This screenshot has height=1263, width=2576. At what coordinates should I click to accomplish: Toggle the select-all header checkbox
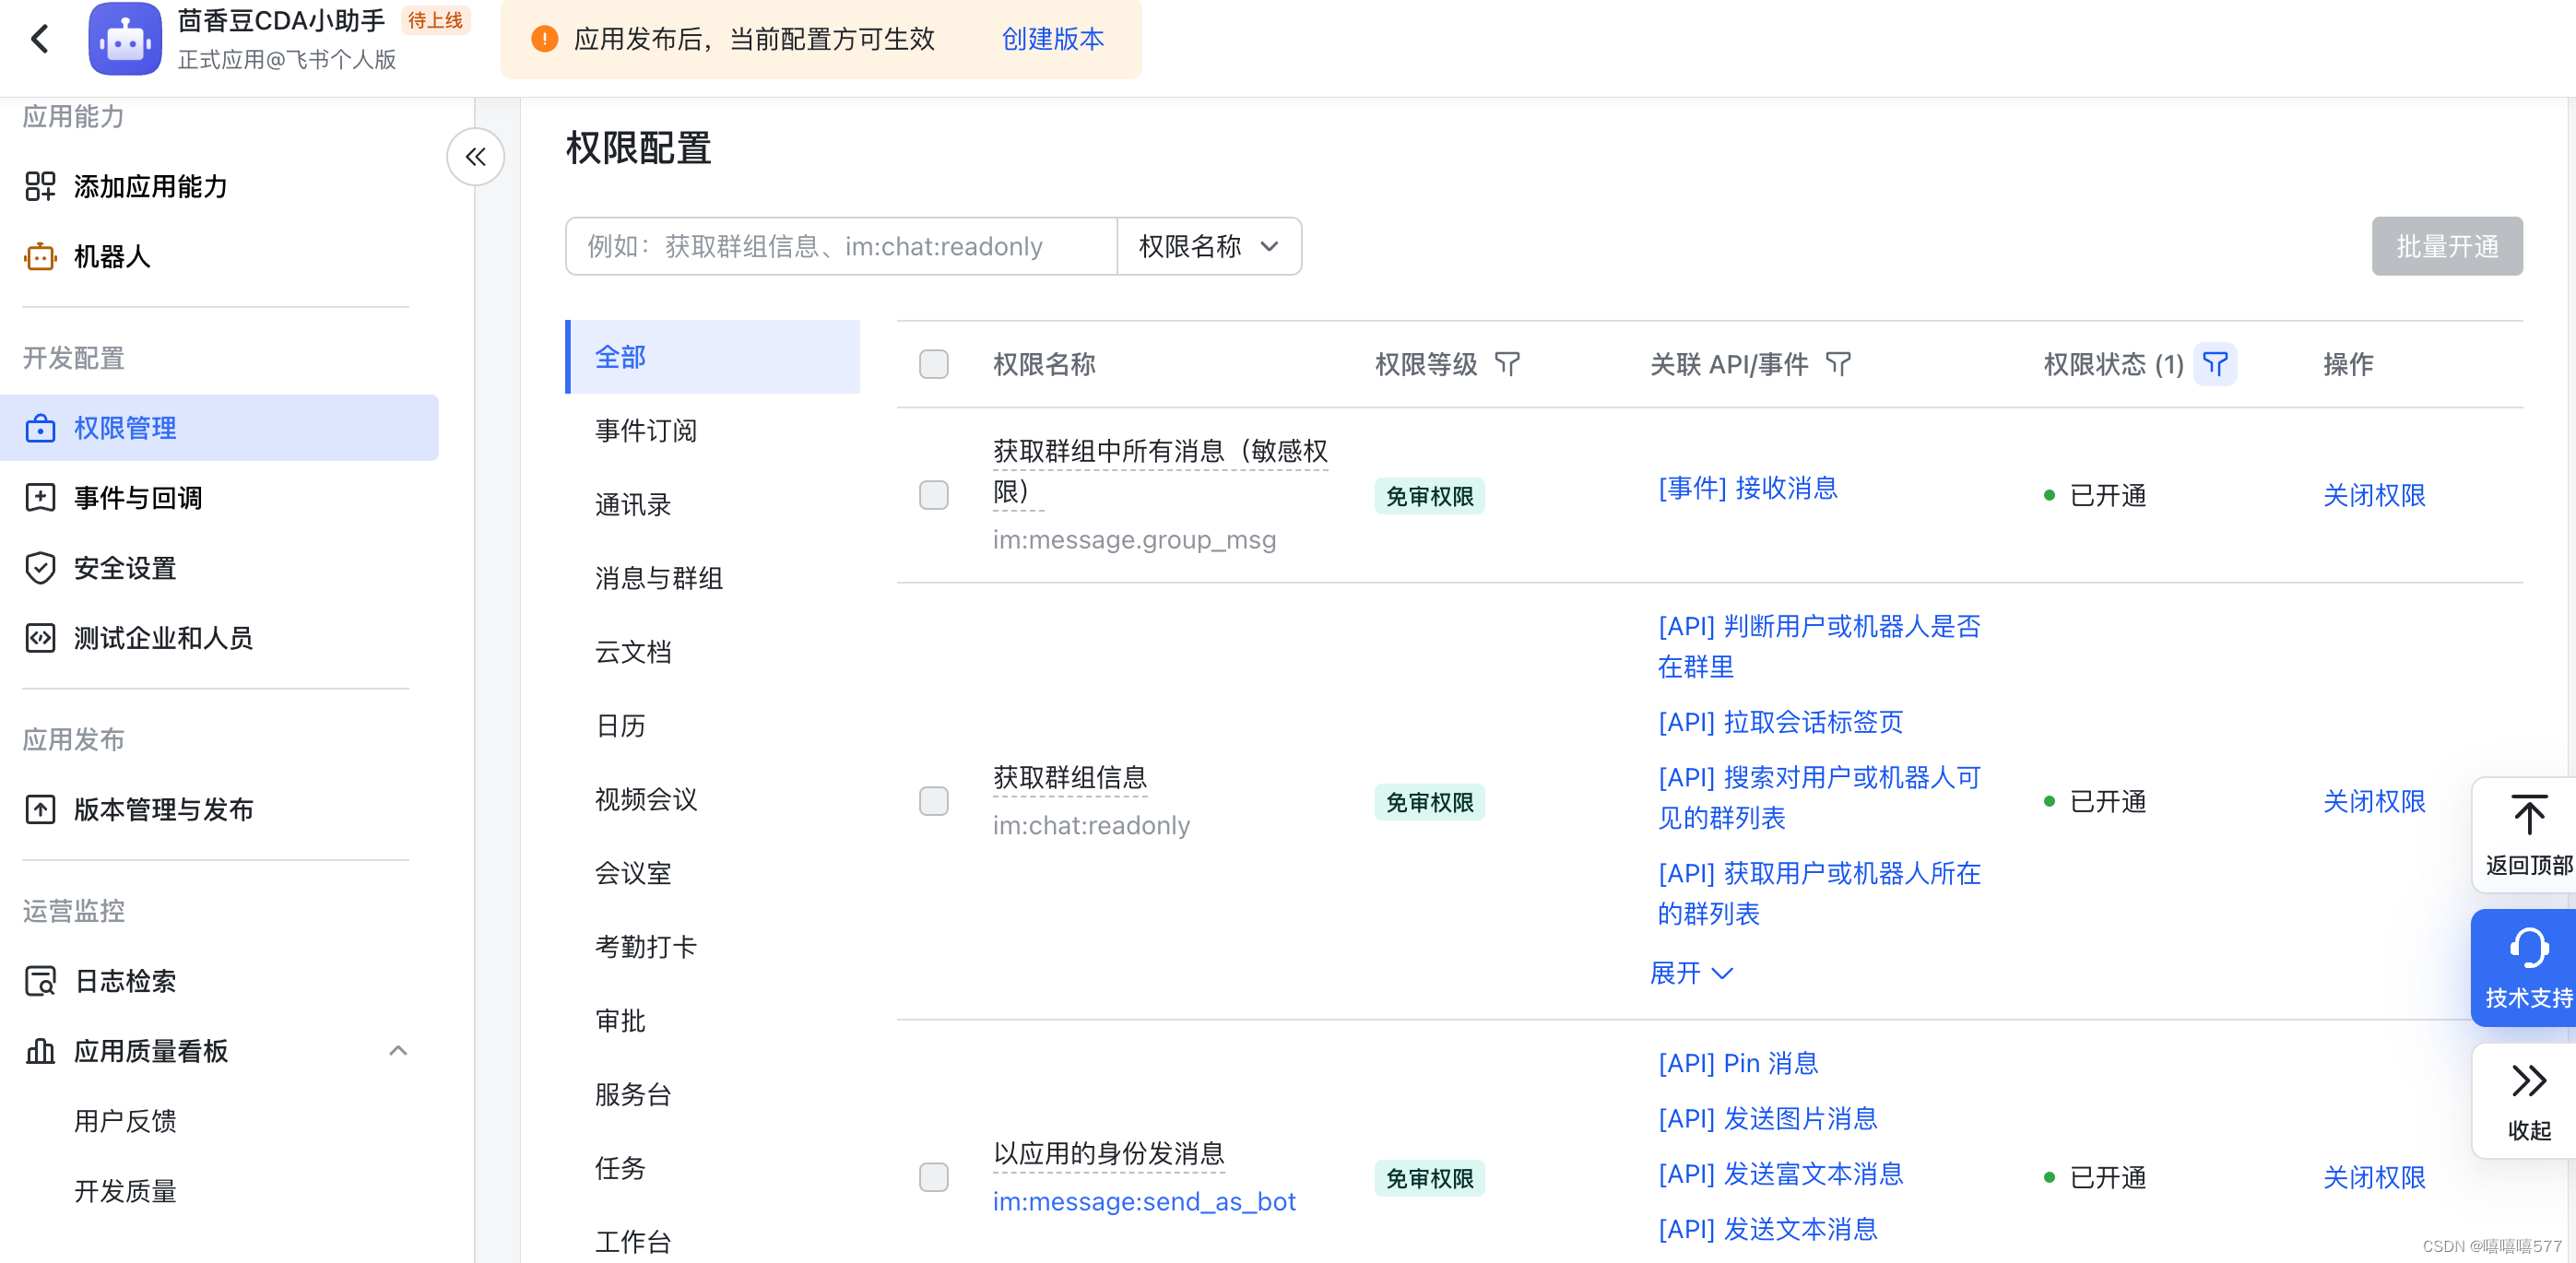(x=933, y=364)
